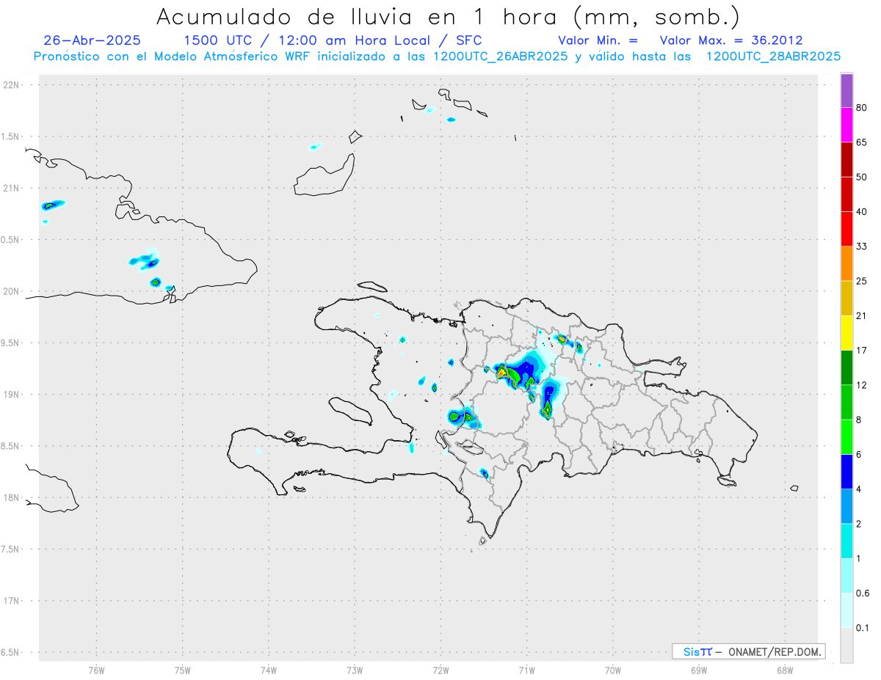Click the 'Valor Min. =' label
The image size is (881, 680).
tap(598, 40)
